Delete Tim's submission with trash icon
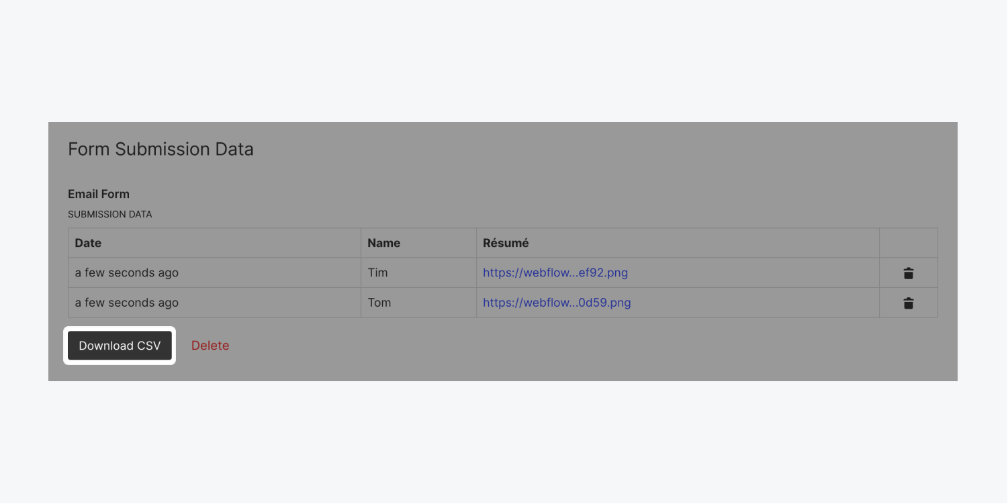The width and height of the screenshot is (1008, 504). tap(909, 273)
